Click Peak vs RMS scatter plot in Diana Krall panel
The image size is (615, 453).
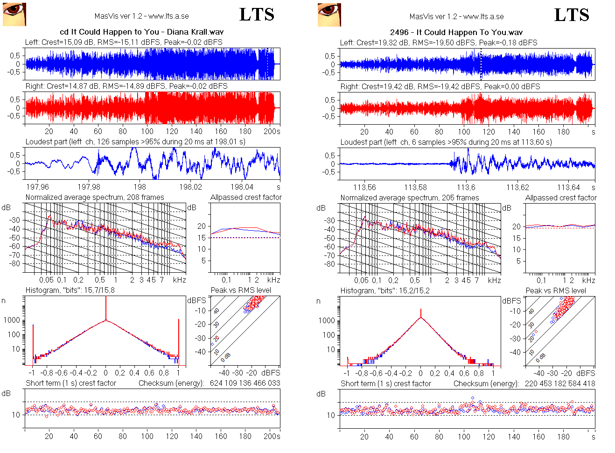click(245, 330)
